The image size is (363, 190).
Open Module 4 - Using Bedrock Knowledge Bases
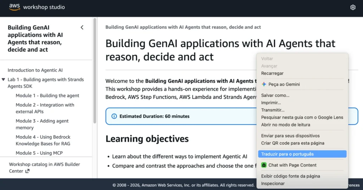pyautogui.click(x=43, y=140)
